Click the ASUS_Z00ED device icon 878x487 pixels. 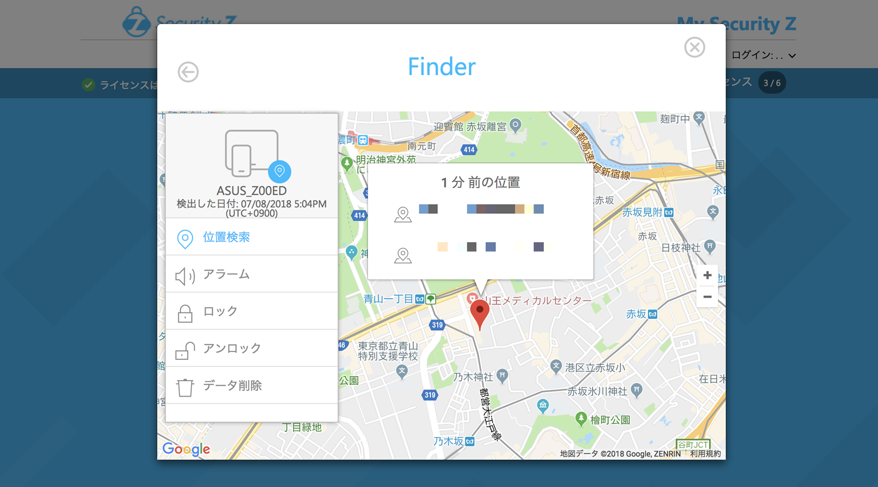coord(252,154)
